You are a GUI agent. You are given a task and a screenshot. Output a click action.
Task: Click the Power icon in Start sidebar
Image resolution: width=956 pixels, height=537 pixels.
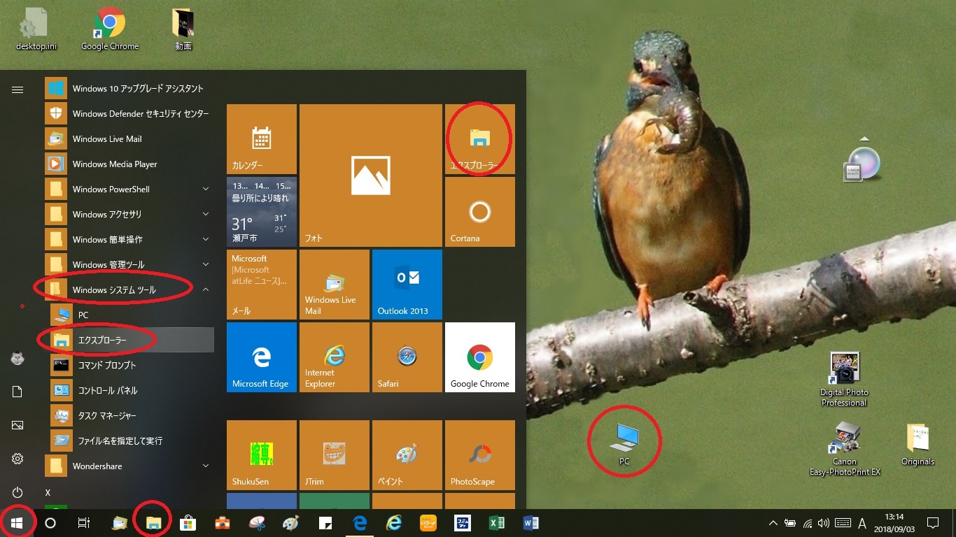pos(17,492)
